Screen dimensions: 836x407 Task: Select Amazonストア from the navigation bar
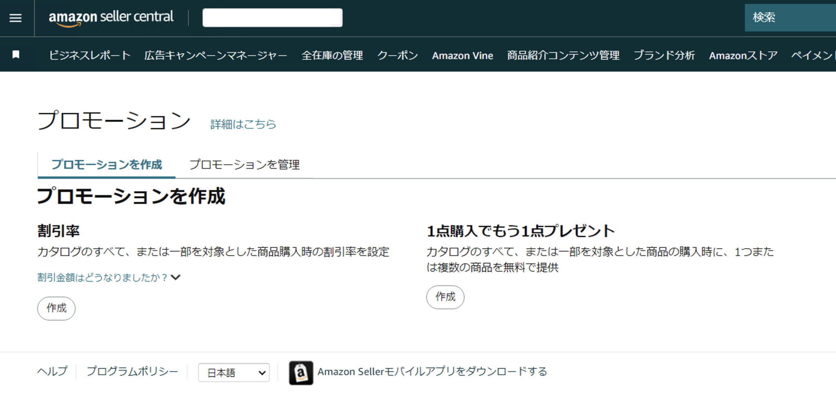(743, 55)
